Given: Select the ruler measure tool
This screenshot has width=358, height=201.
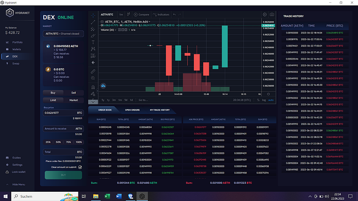Looking at the screenshot, I should pyautogui.click(x=93, y=71).
